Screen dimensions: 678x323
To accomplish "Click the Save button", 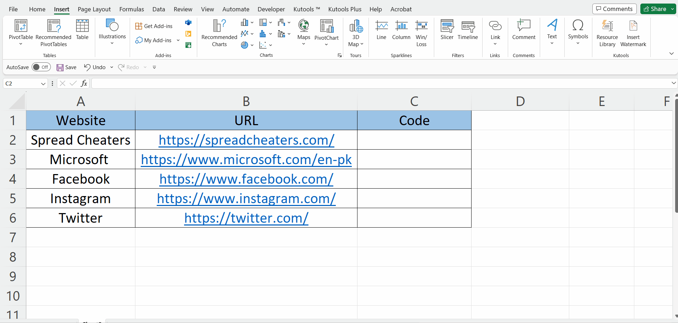I will pos(66,67).
